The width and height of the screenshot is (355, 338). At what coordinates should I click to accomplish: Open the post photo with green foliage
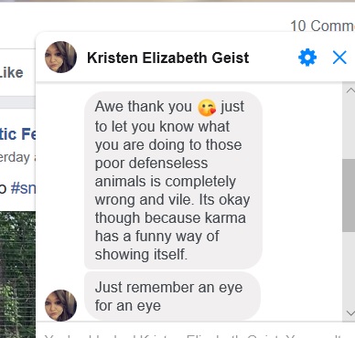pyautogui.click(x=17, y=274)
